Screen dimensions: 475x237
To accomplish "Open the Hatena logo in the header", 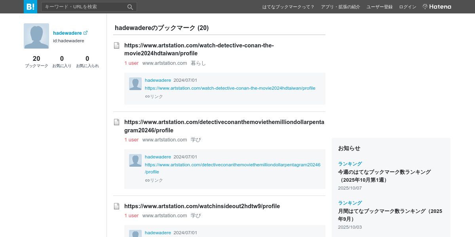I will click(x=437, y=7).
